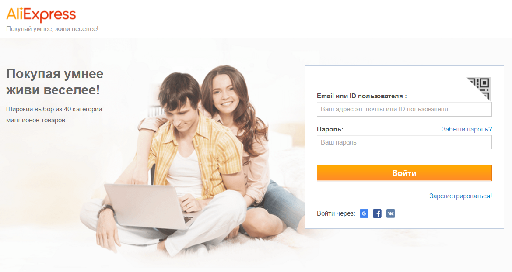Click the Покупая умнее живи веселее! heading
This screenshot has height=272, width=512.
[55, 82]
